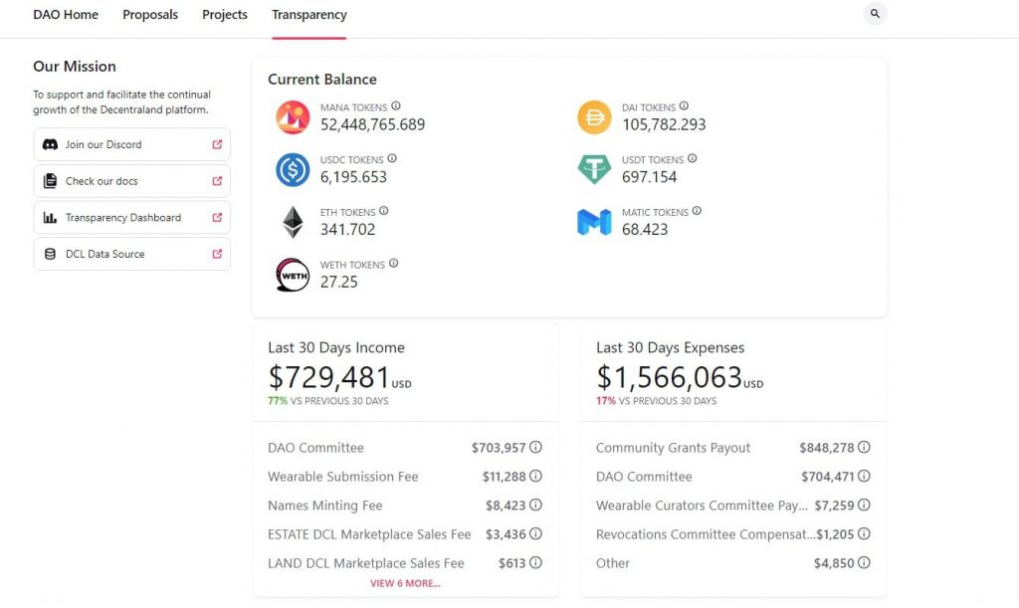Go to DAO Home tab
Viewport: 1019px width, 608px height.
66,14
